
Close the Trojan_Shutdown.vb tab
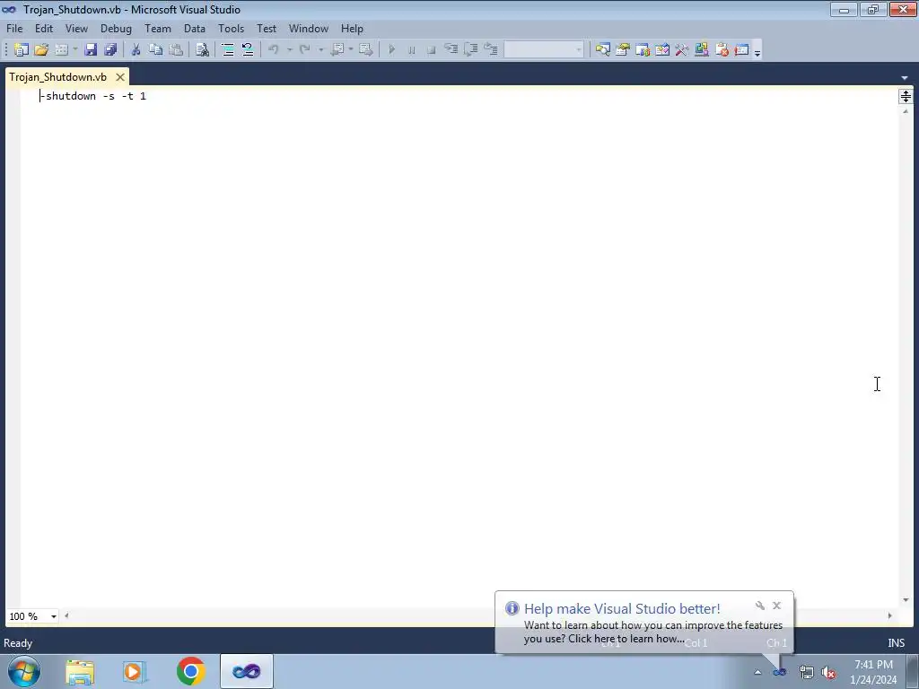point(120,77)
